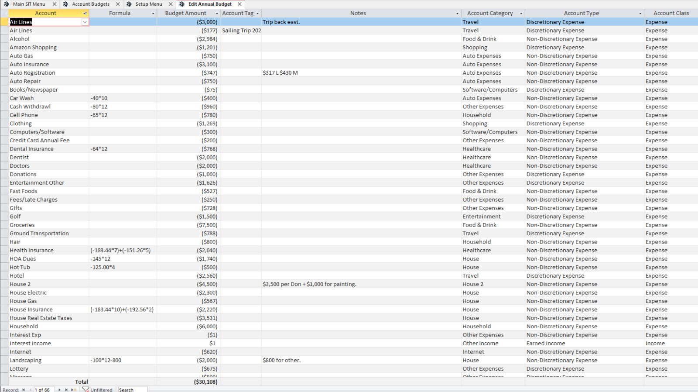Screen dimensions: 698x392
Task: Select the Credit Card Annual Fee account
Action: pos(48,141)
